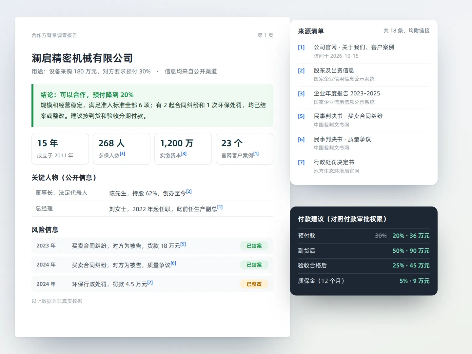Click the 风险信息 section heading
The width and height of the screenshot is (472, 354).
[45, 230]
